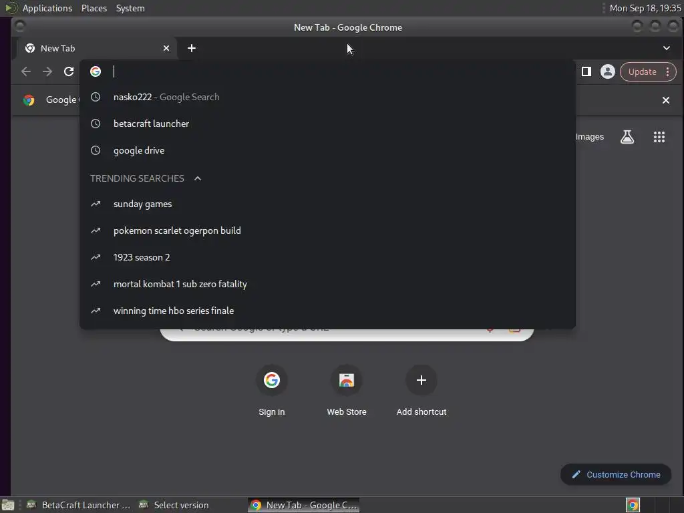Open the side panel icon
The image size is (684, 513).
pyautogui.click(x=586, y=71)
